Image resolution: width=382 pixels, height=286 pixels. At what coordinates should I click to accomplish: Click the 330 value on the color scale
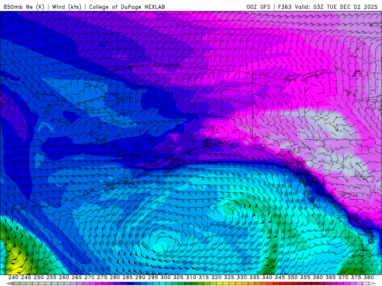pos(242,277)
